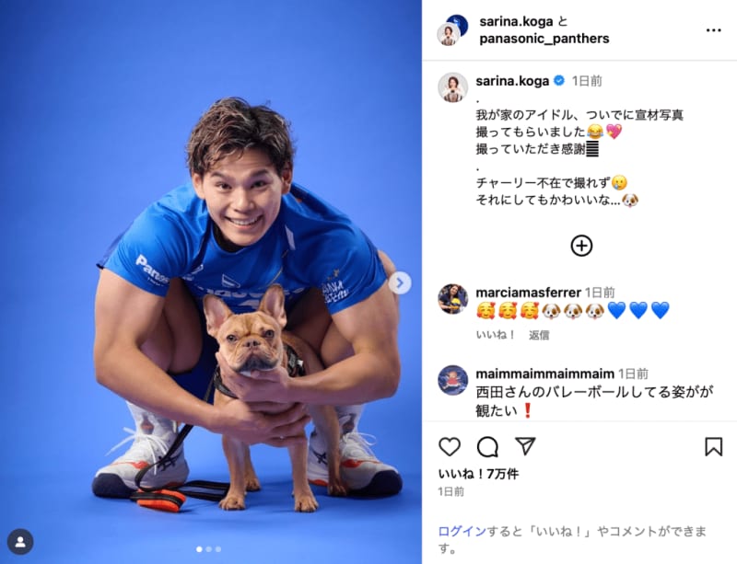
Task: Bookmark the post with save icon
Action: 713,446
